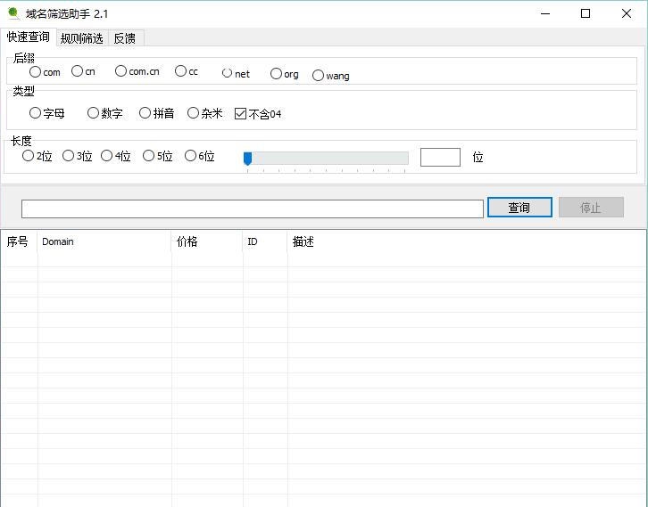
Task: Maximize the 域名筛选助手 window
Action: (586, 13)
